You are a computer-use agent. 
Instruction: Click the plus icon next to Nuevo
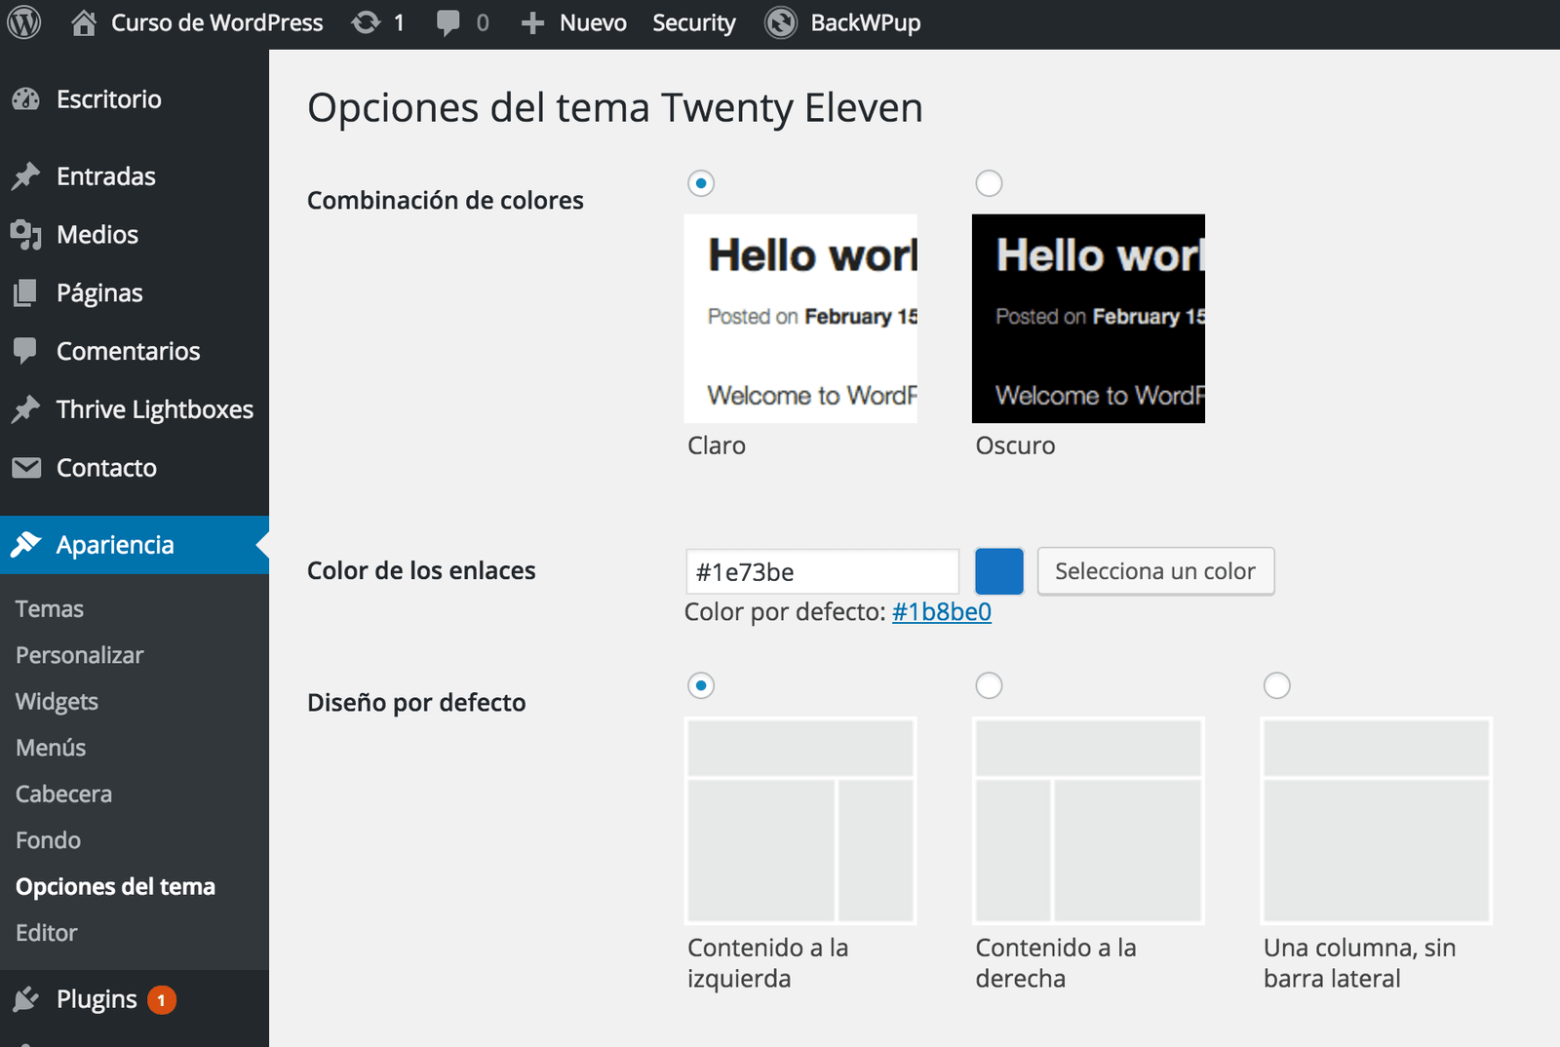click(532, 23)
